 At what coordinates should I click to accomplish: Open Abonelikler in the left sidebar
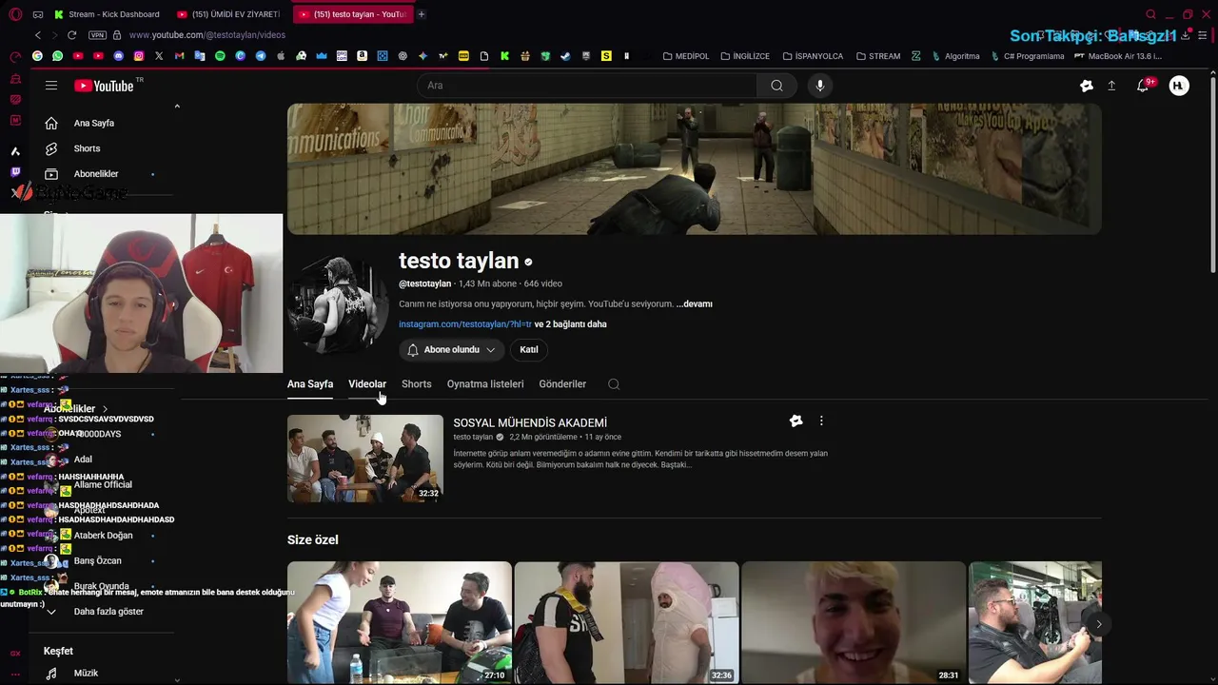(x=96, y=174)
